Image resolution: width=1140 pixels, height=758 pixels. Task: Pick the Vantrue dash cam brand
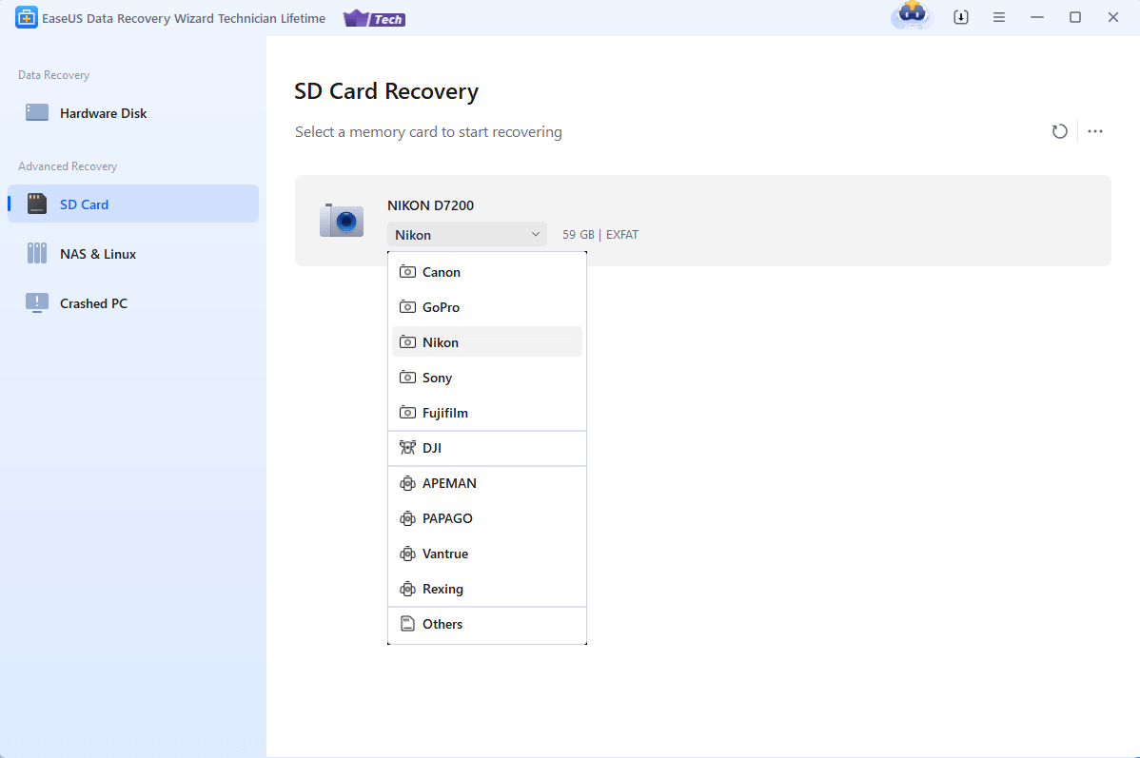(444, 553)
